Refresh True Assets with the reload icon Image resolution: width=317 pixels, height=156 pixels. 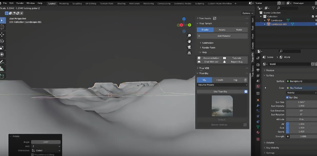(x=214, y=18)
